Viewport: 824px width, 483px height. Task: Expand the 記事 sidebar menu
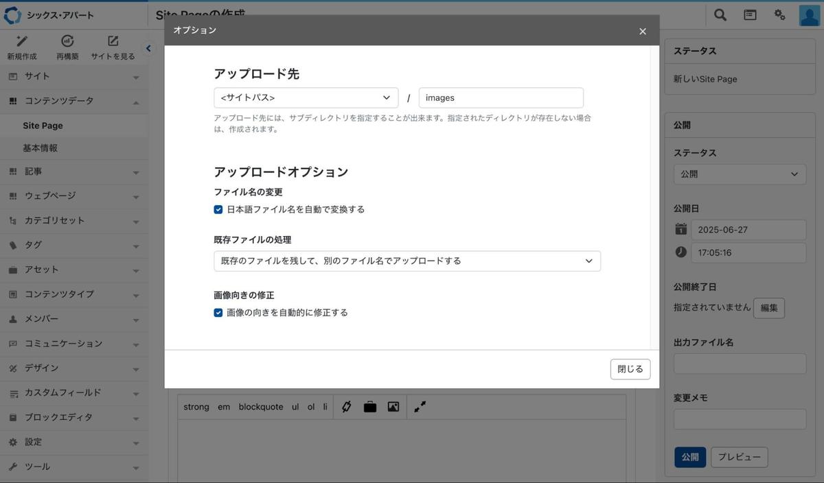pos(73,172)
